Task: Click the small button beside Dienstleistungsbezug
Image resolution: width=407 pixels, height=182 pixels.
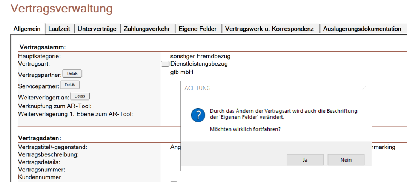Action: [165, 64]
